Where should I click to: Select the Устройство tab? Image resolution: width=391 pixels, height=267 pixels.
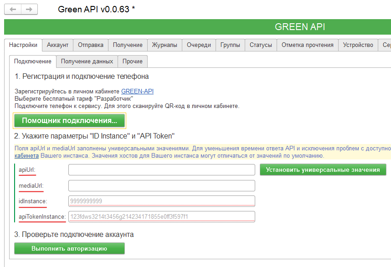358,45
